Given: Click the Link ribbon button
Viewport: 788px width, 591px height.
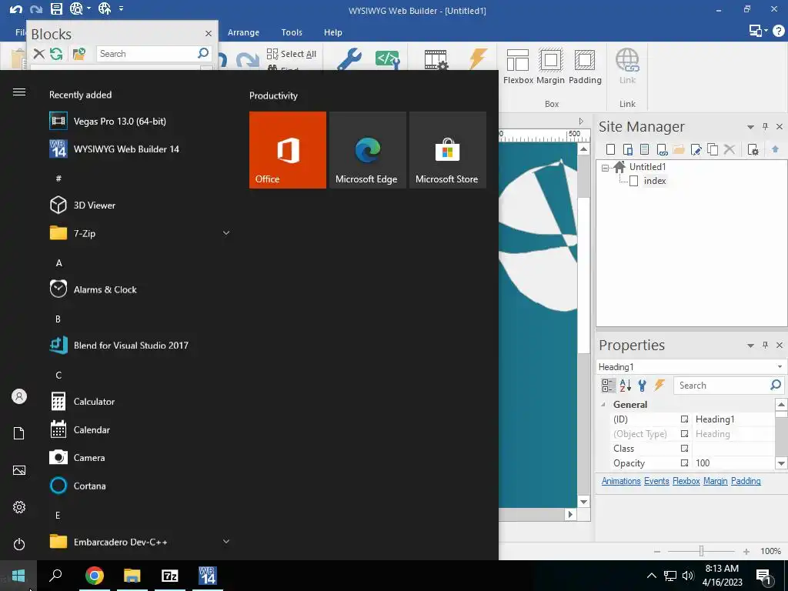Looking at the screenshot, I should 627,67.
